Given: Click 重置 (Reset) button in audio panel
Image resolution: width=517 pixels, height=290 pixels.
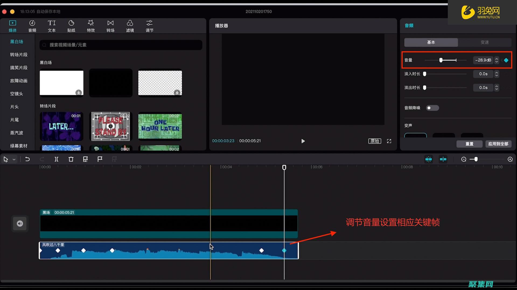Looking at the screenshot, I should (469, 144).
